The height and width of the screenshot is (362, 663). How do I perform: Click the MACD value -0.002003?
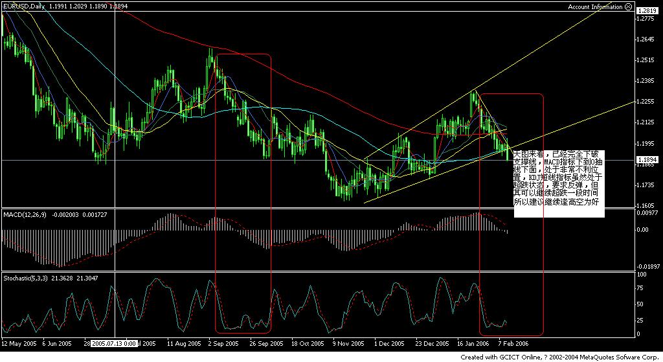(65, 215)
